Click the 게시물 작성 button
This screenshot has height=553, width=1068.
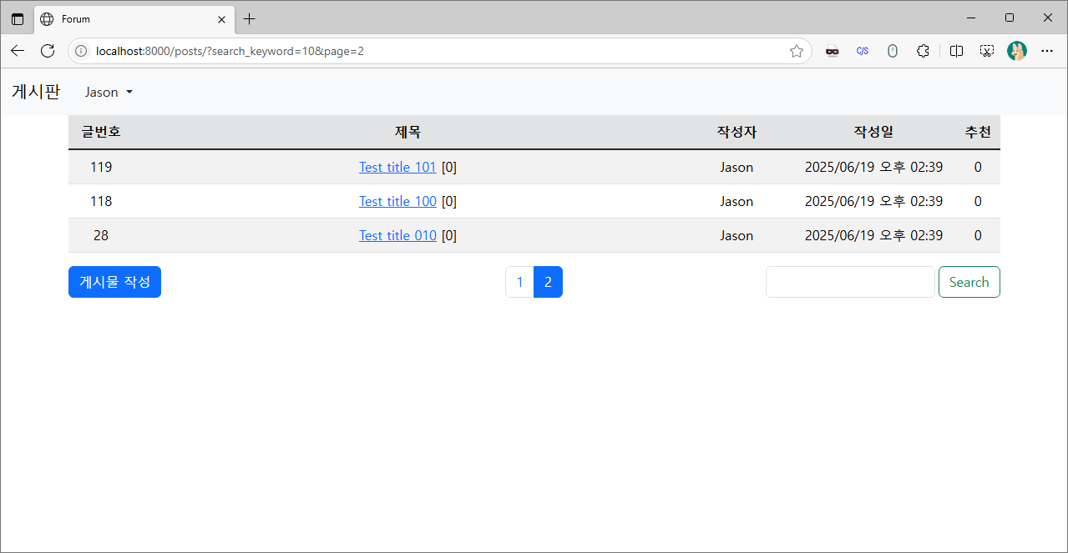pos(114,282)
